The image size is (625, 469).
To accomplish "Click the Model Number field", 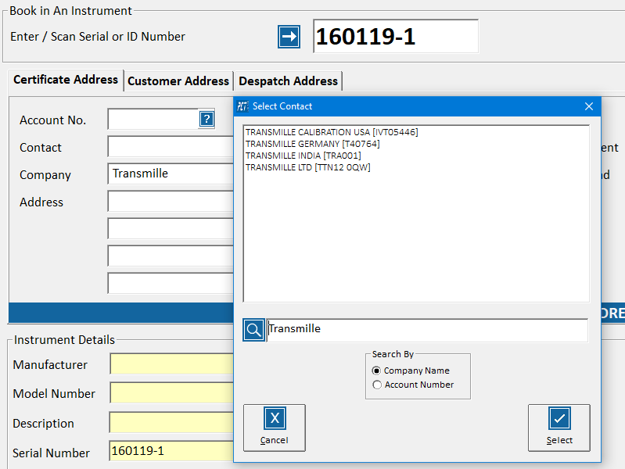I will point(172,393).
